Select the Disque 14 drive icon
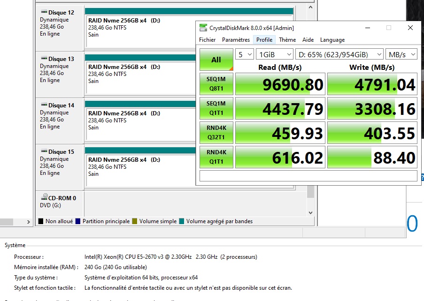 pos(44,105)
